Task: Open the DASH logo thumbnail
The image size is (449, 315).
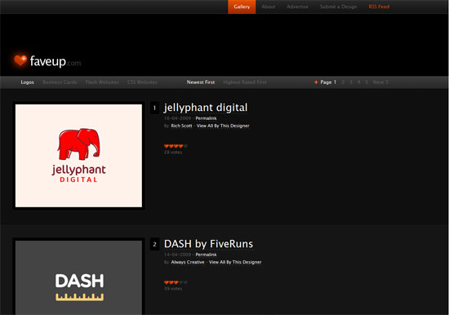Action: pyautogui.click(x=78, y=277)
